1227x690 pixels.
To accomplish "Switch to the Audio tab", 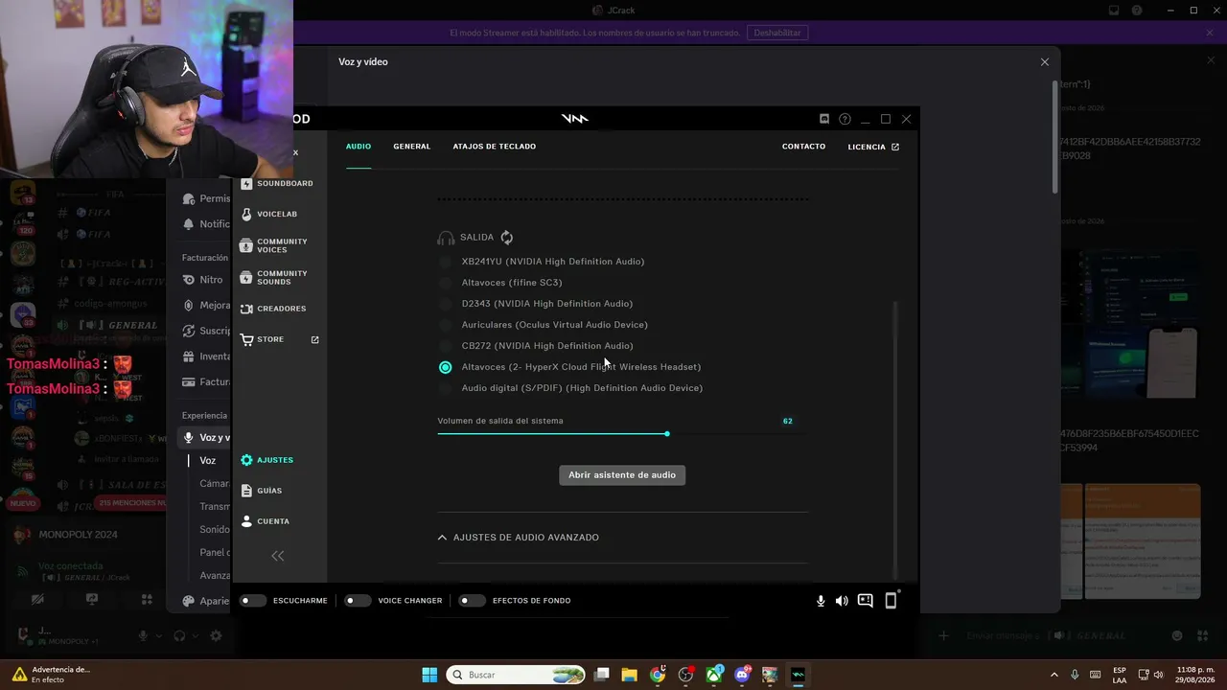I will [x=359, y=147].
